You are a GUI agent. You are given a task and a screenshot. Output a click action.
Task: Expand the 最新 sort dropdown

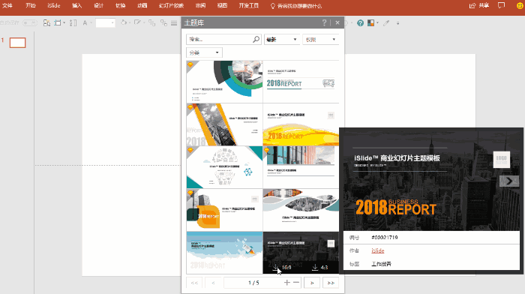click(x=281, y=40)
